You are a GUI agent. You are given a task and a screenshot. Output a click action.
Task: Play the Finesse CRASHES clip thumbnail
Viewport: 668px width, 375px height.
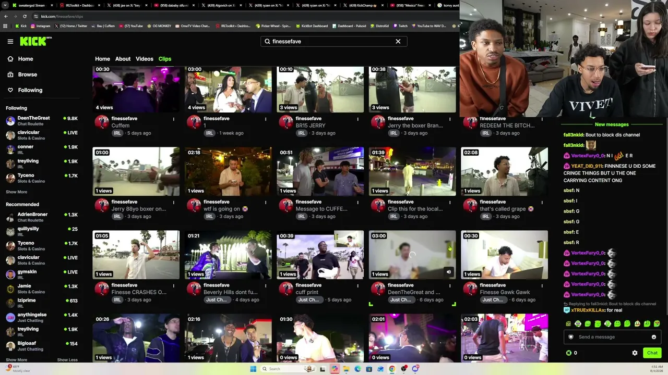136,255
